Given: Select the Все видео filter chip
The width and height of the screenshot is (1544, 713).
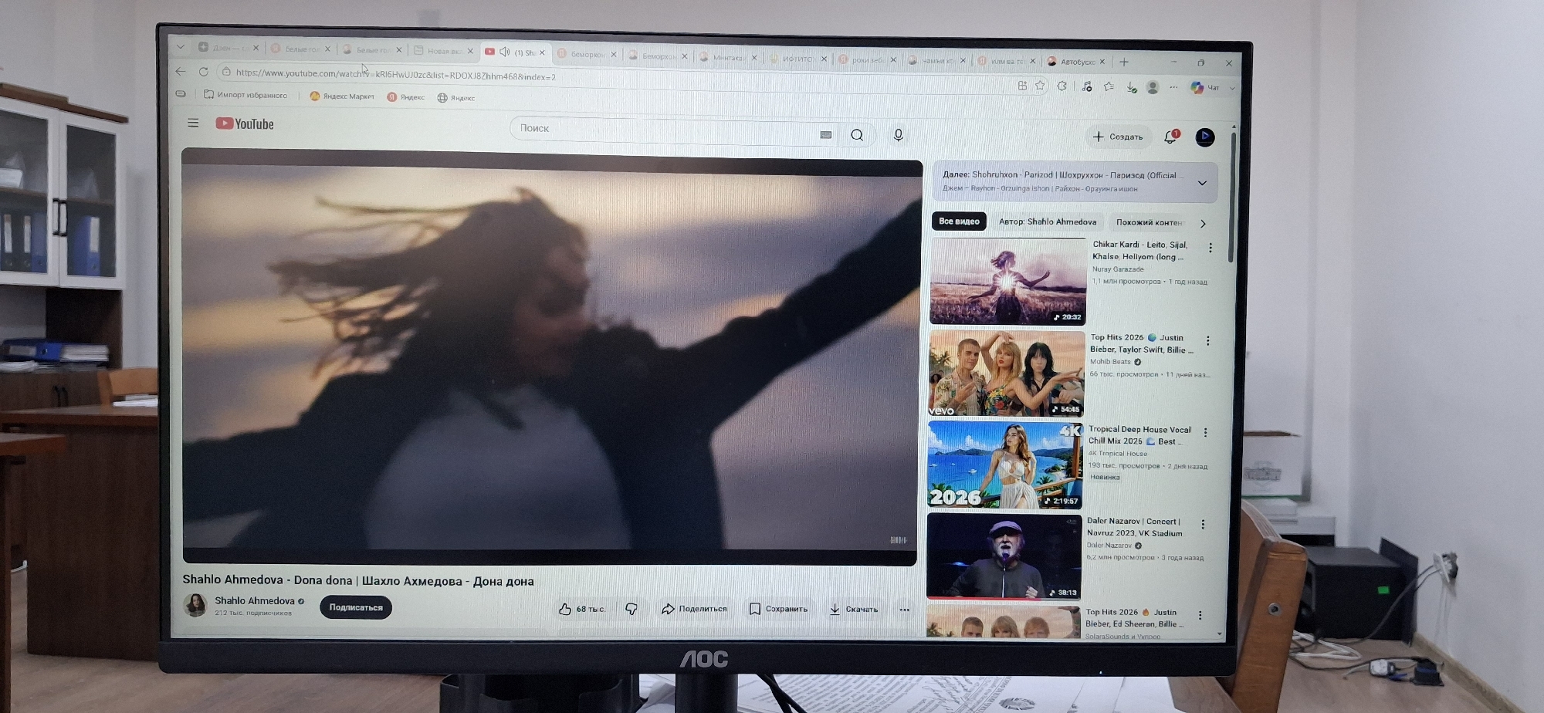Looking at the screenshot, I should pos(959,221).
